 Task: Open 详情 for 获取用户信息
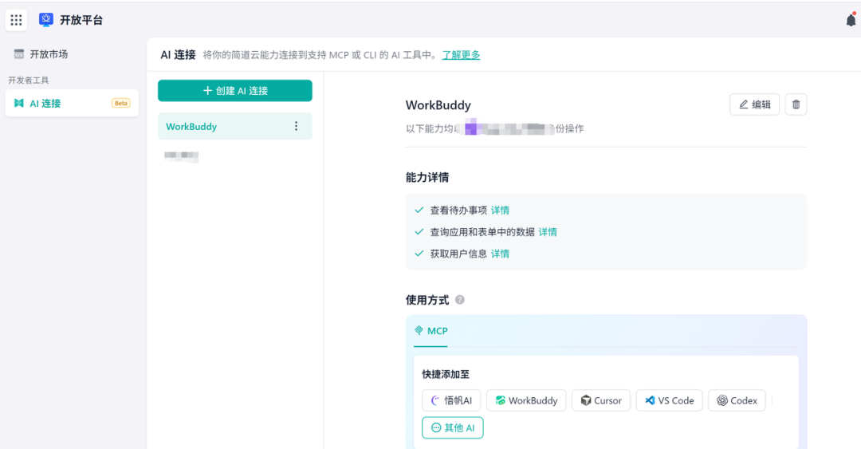[x=500, y=254]
